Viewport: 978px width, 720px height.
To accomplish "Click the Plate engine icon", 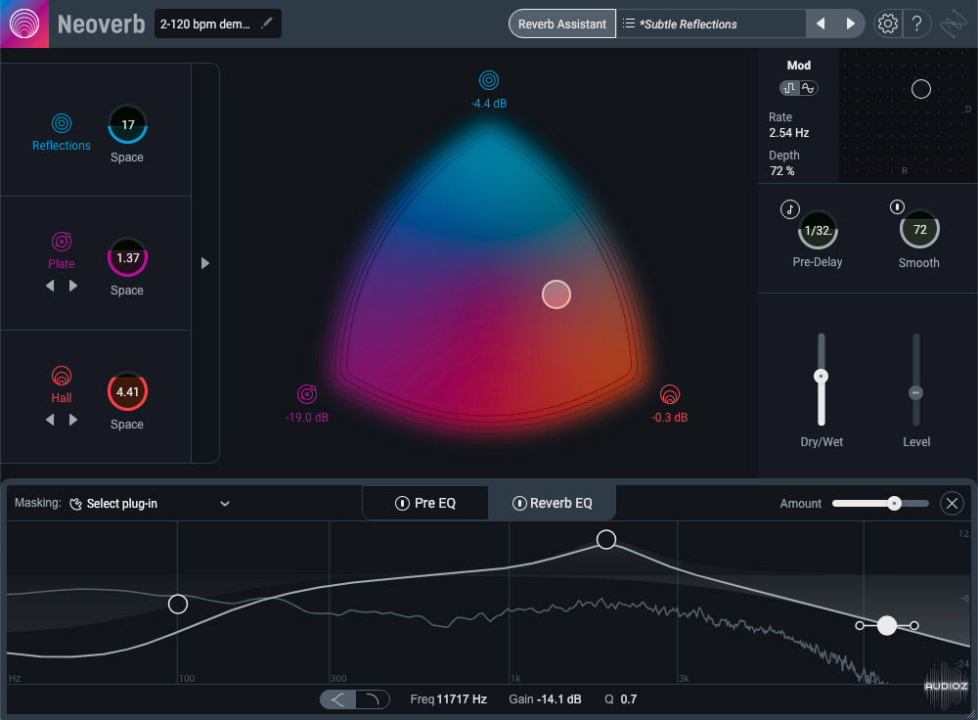I will pyautogui.click(x=62, y=241).
